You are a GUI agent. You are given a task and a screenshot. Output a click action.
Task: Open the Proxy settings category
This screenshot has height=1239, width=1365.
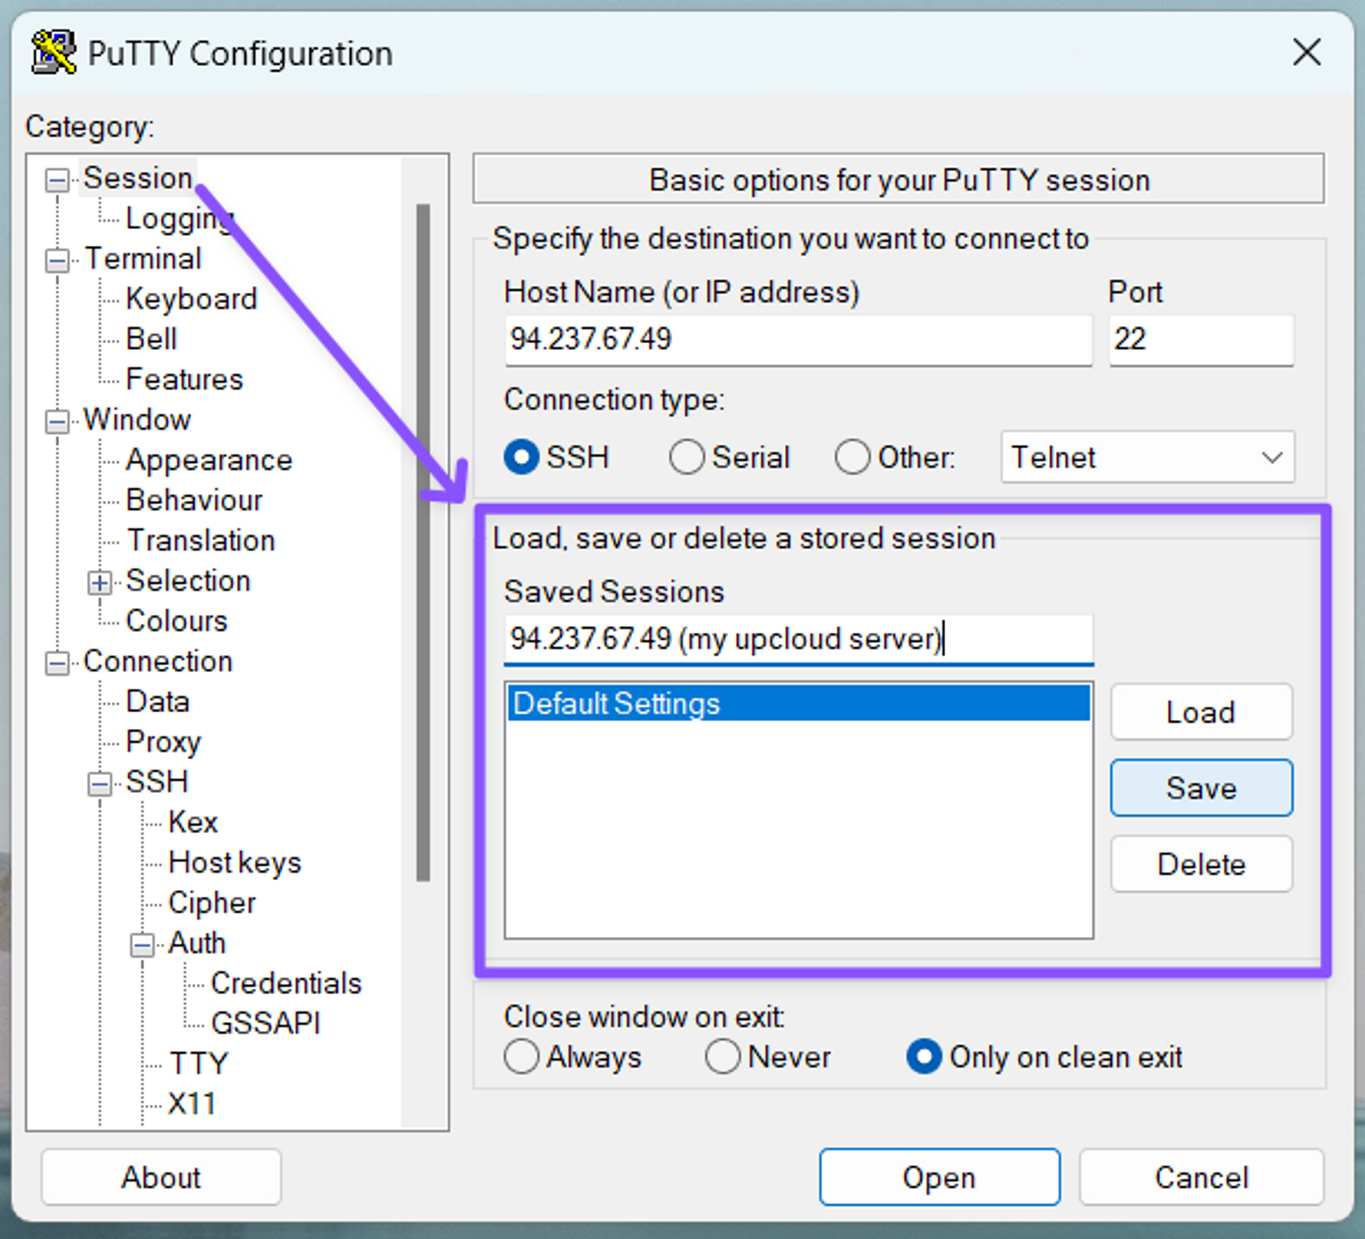pos(164,742)
